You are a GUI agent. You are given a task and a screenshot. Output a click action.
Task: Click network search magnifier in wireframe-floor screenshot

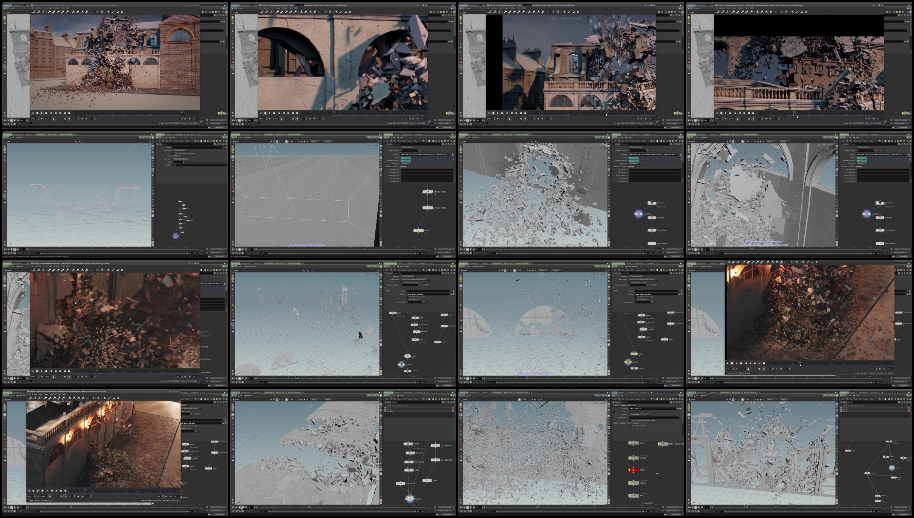point(452,141)
